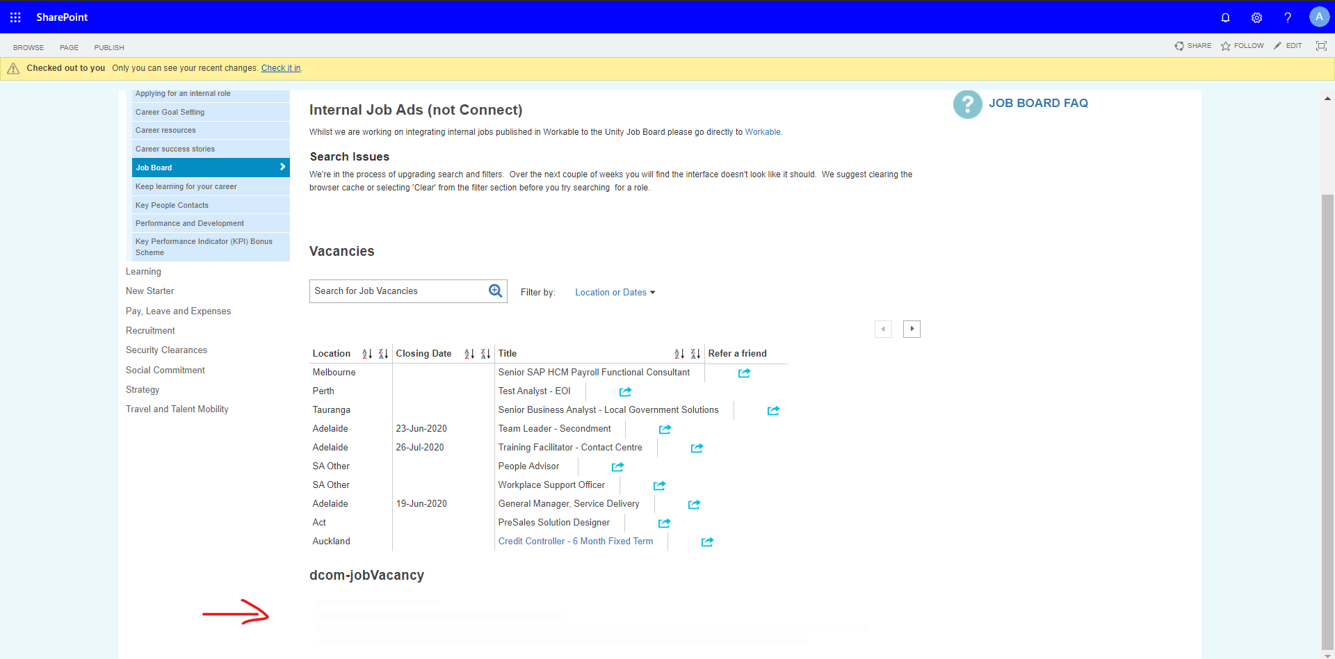Click the Check it in link
This screenshot has height=659, width=1335.
280,67
